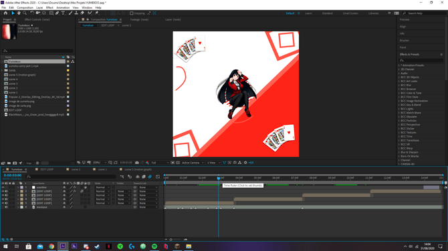Select the Small Screen workspace
The image size is (448, 251).
(350, 13)
